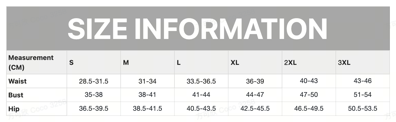Select the 3XL size column header
396x122 pixels.
pyautogui.click(x=344, y=63)
